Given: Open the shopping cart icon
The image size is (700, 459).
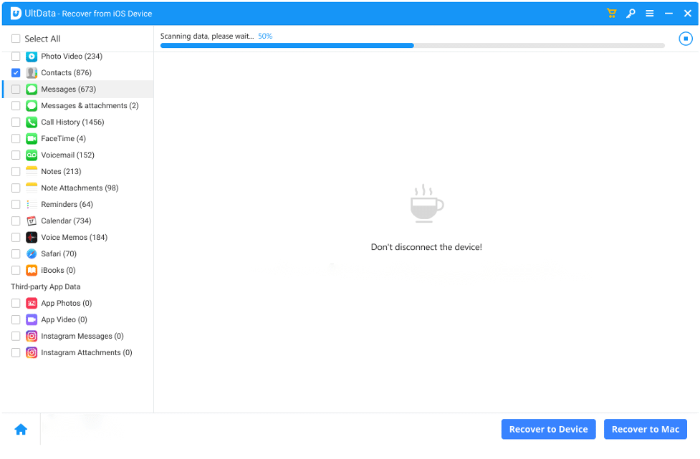Looking at the screenshot, I should [x=611, y=14].
